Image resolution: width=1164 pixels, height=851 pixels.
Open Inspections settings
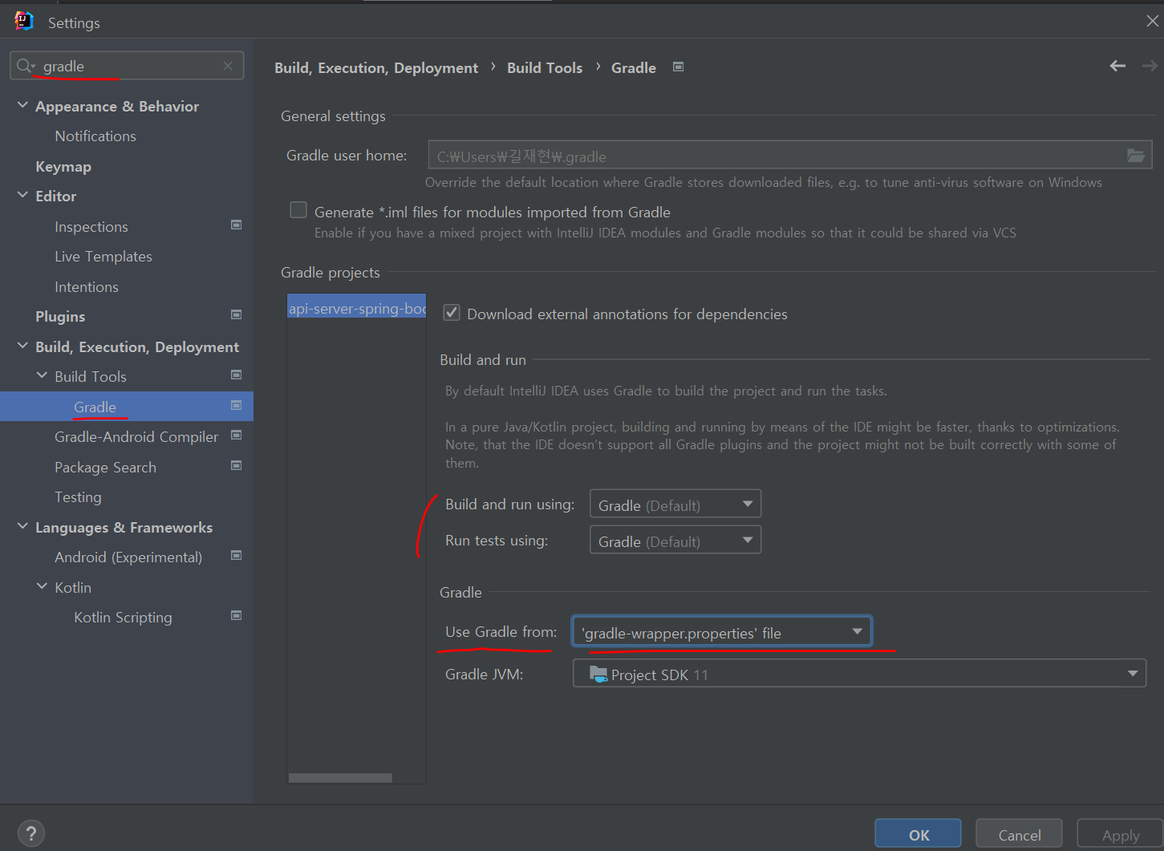coord(91,227)
